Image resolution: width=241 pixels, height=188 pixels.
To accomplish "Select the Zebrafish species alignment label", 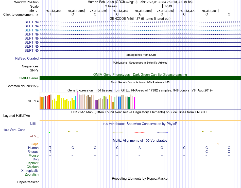I will point(32,174).
